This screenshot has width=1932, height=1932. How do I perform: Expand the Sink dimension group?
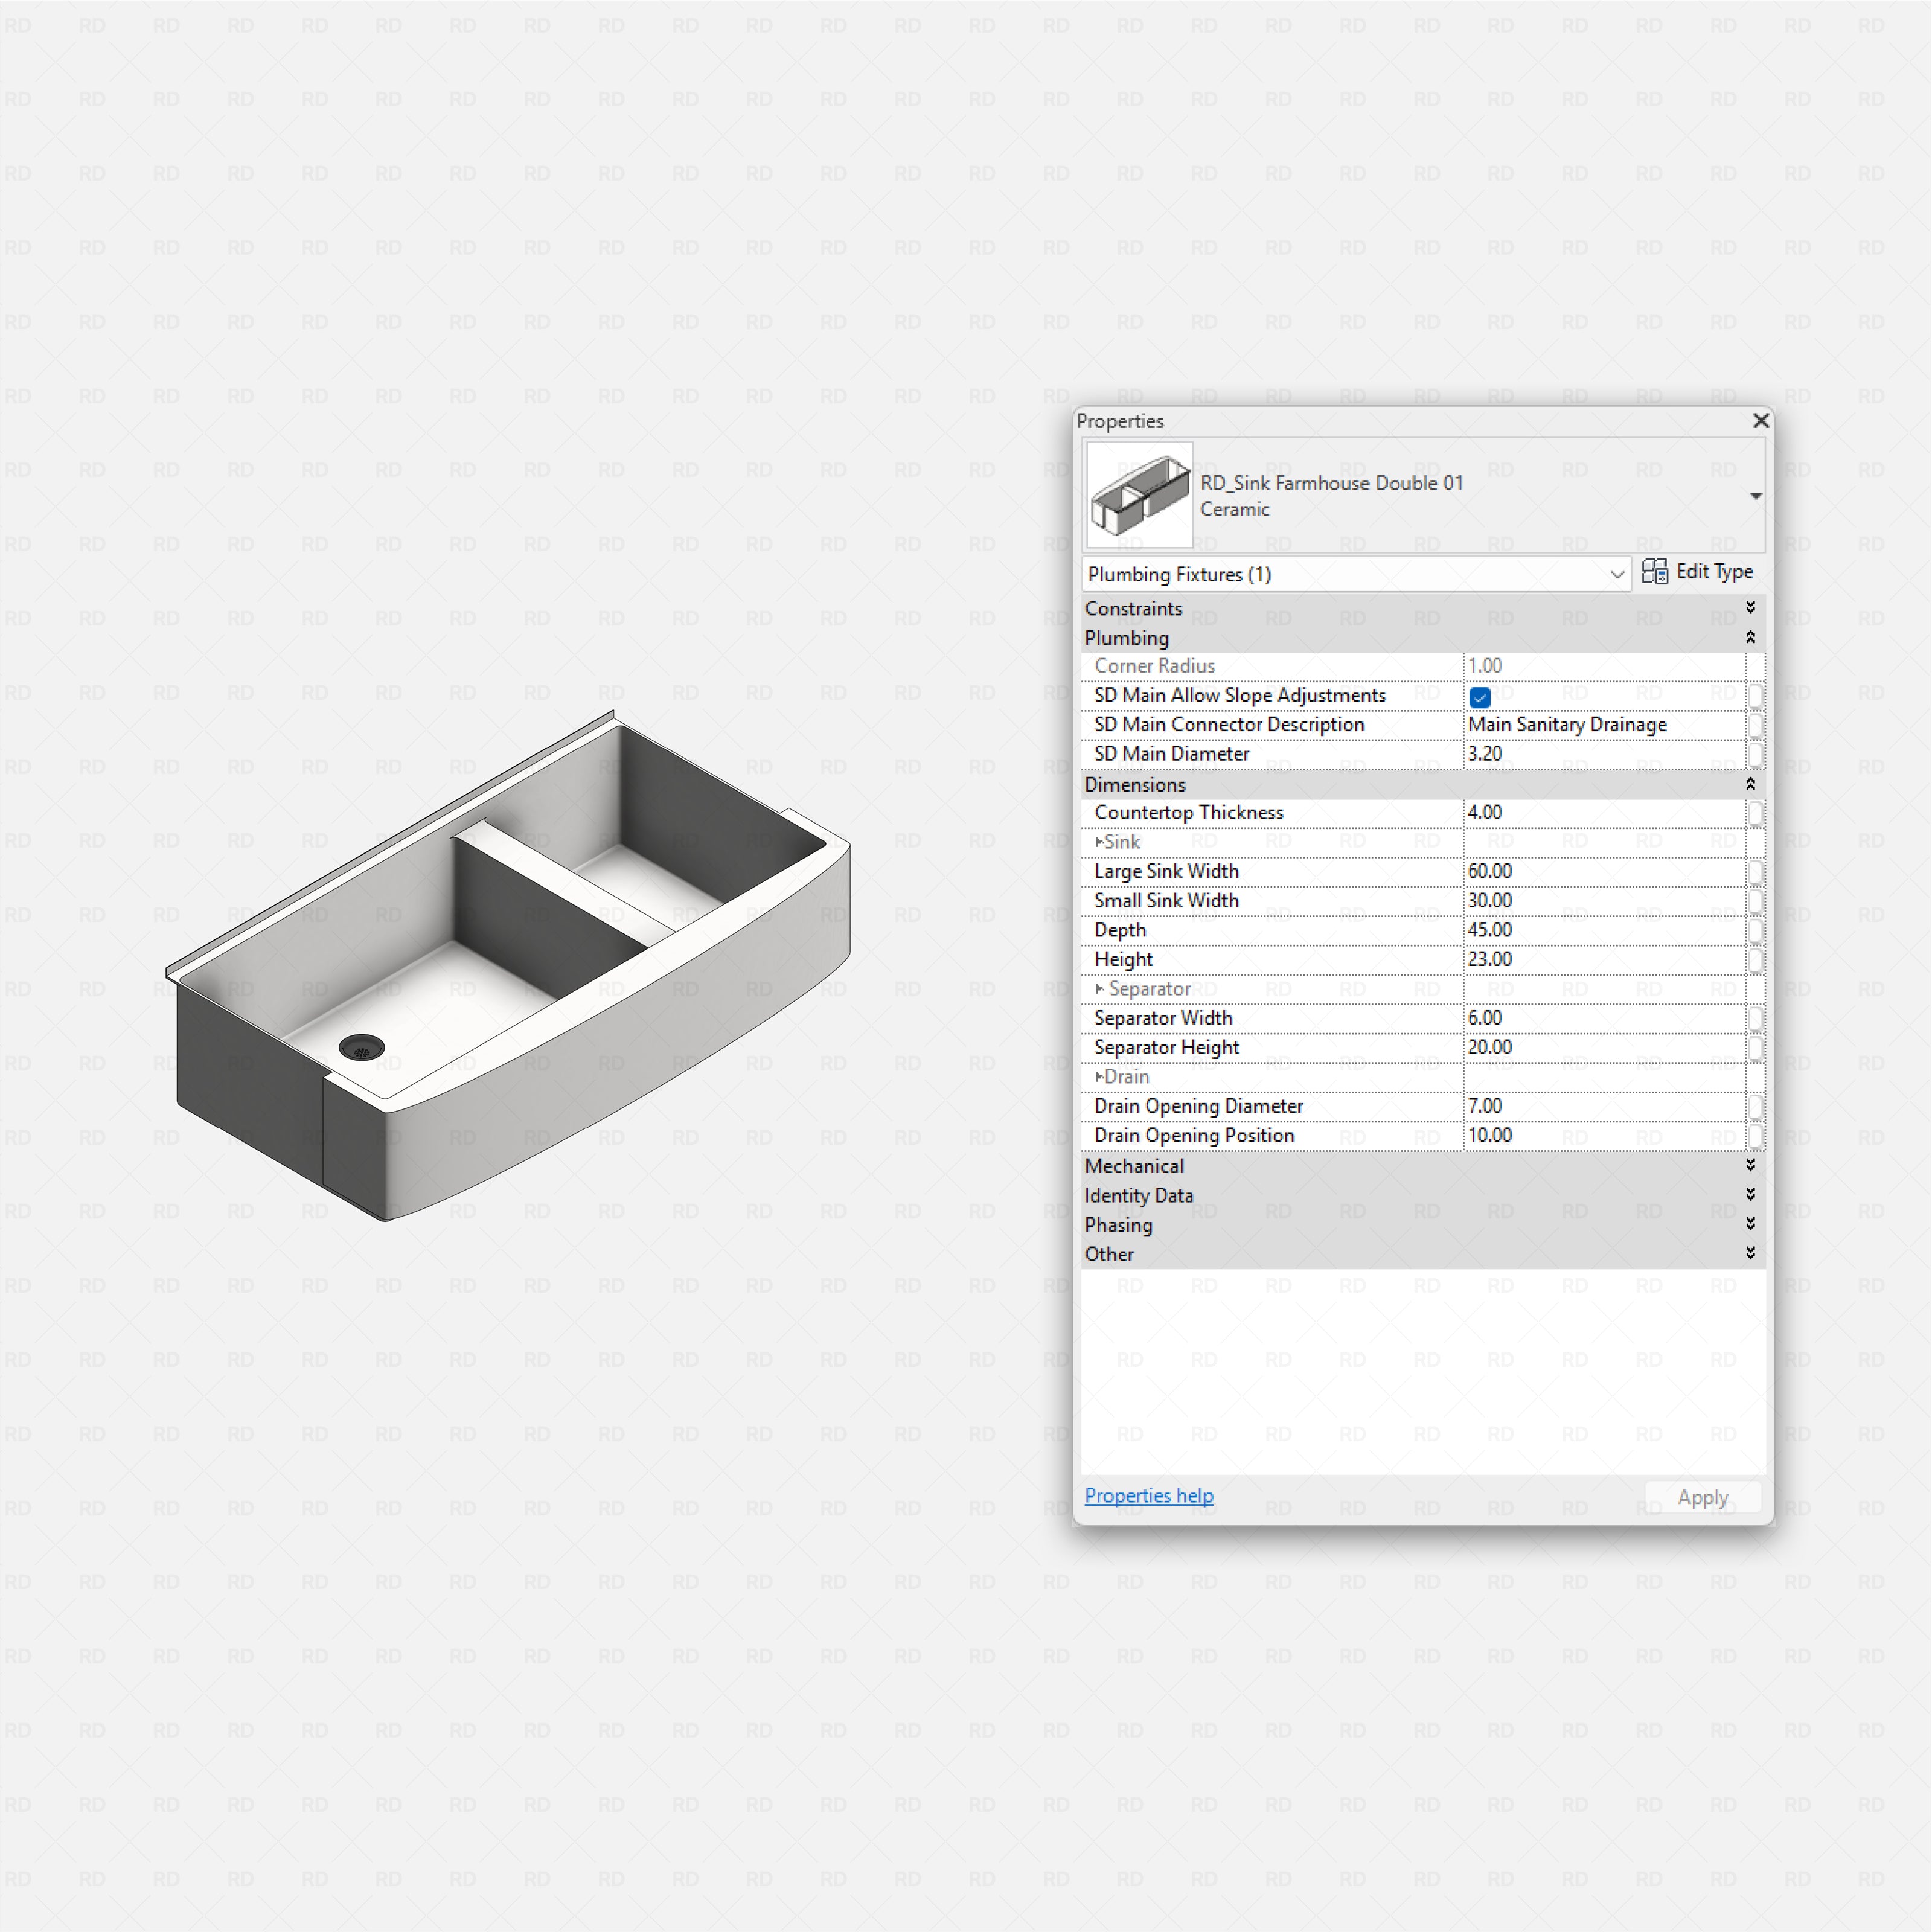tap(1098, 842)
